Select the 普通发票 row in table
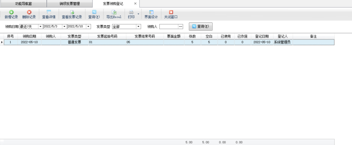 (x=74, y=42)
